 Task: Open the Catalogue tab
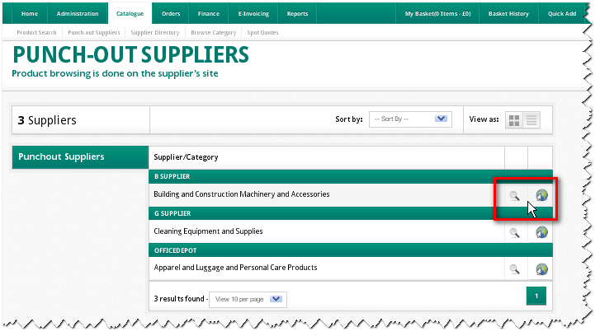[130, 14]
